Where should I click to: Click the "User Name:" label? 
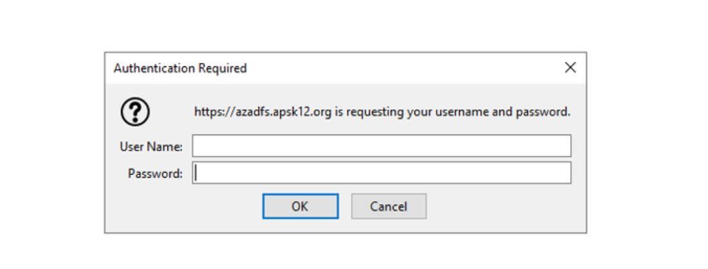pos(151,147)
